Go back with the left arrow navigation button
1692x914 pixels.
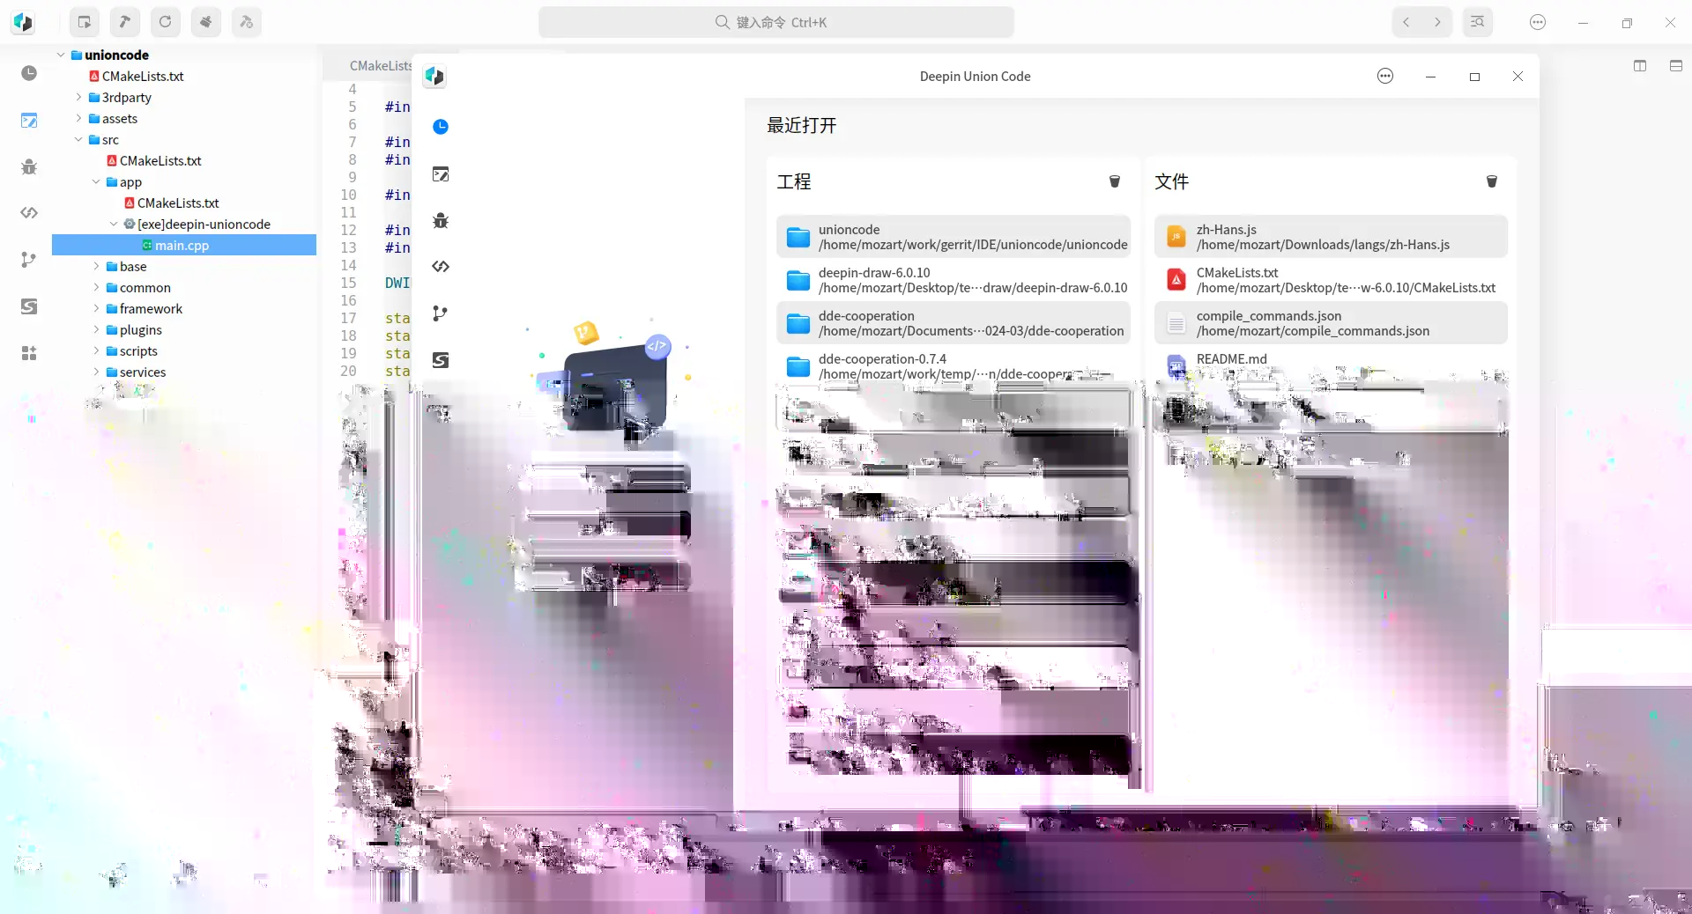click(x=1406, y=22)
